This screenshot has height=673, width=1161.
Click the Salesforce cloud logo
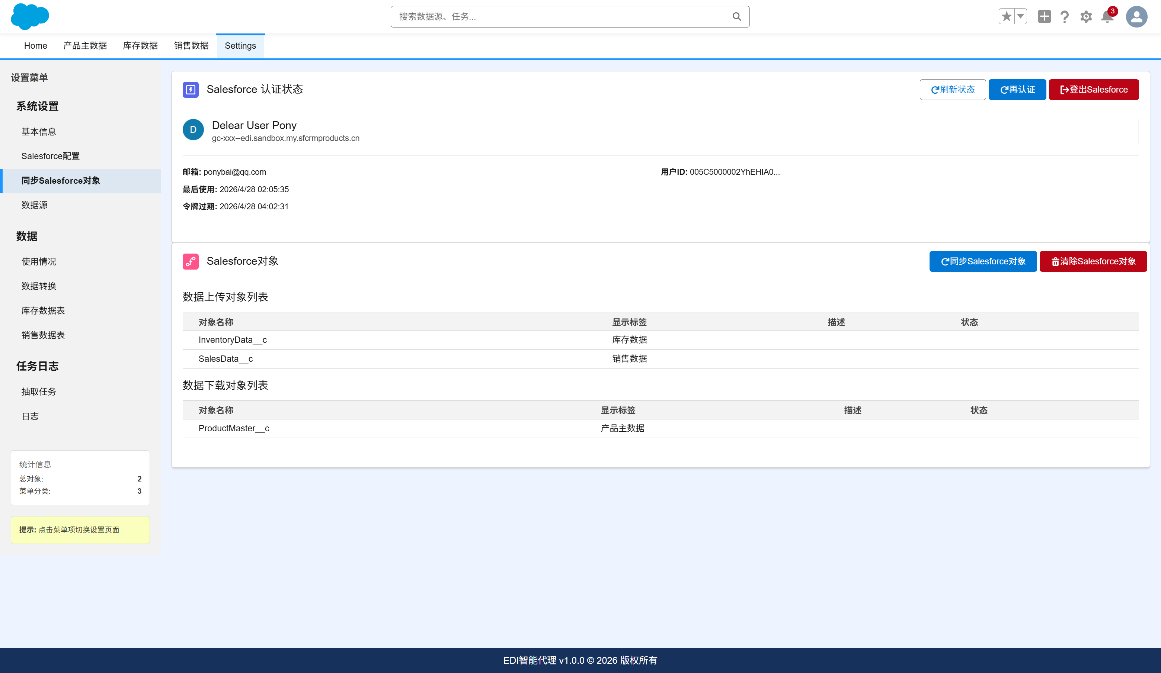(29, 17)
